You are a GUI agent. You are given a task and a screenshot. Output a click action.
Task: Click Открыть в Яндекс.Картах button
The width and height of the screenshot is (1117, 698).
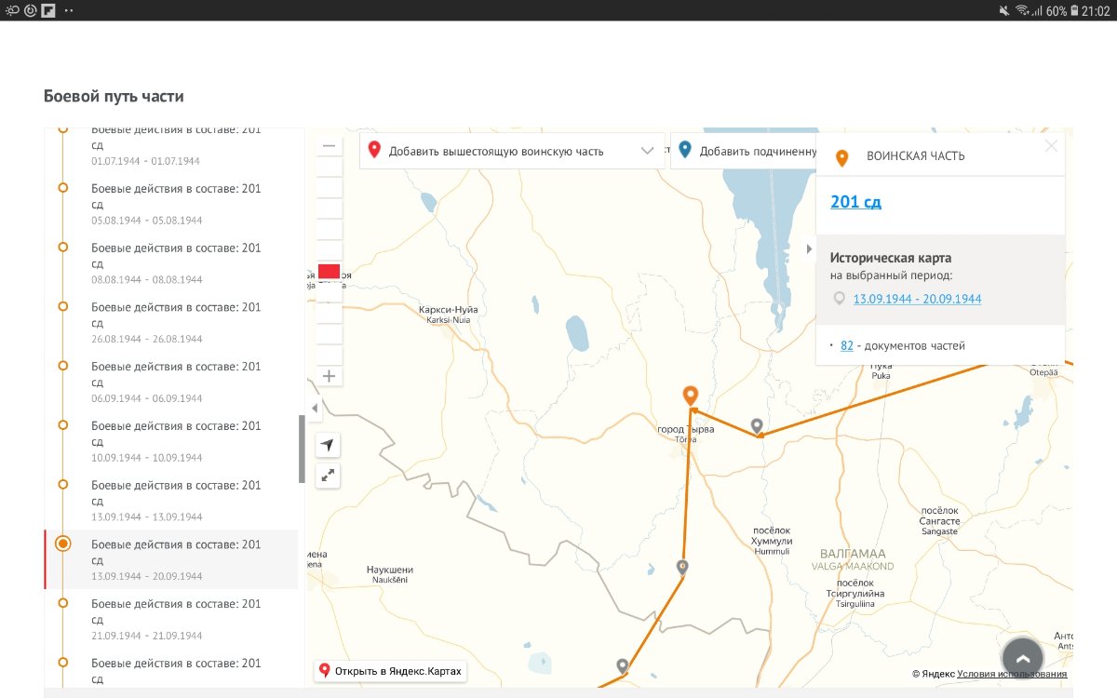(390, 671)
